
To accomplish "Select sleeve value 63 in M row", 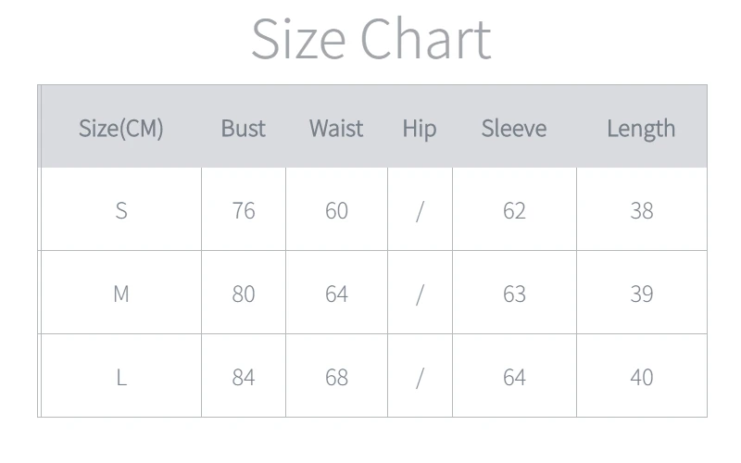I will point(514,294).
